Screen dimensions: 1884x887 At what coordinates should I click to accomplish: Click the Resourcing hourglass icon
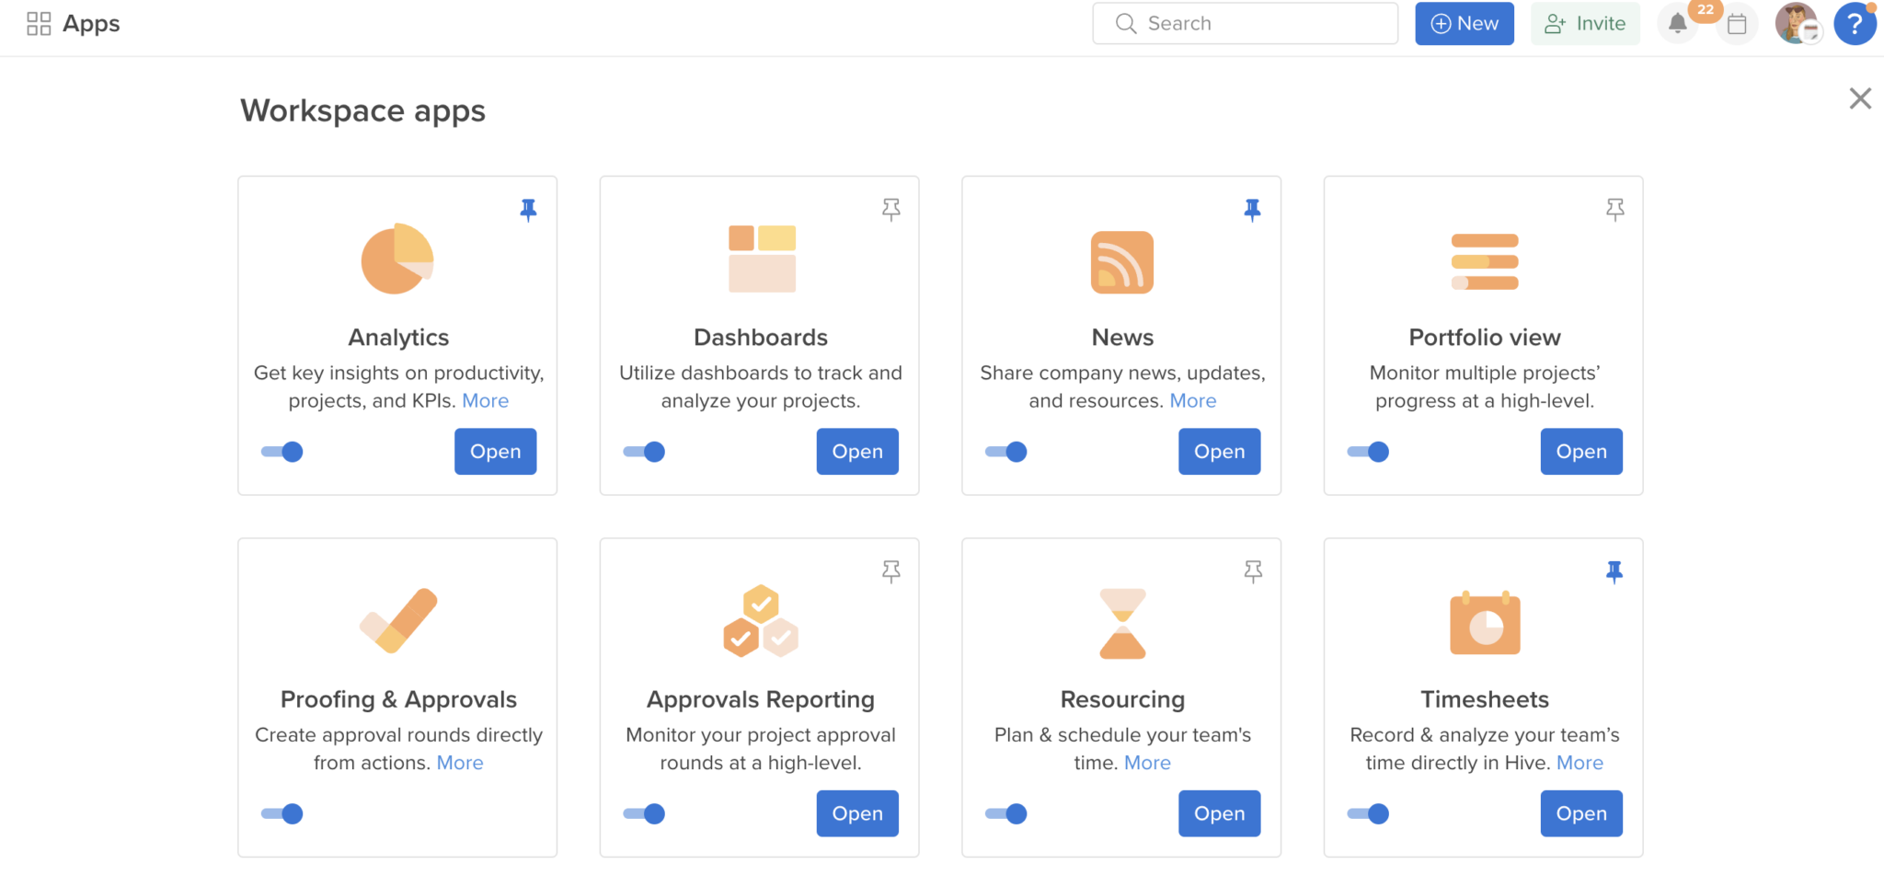[1121, 623]
